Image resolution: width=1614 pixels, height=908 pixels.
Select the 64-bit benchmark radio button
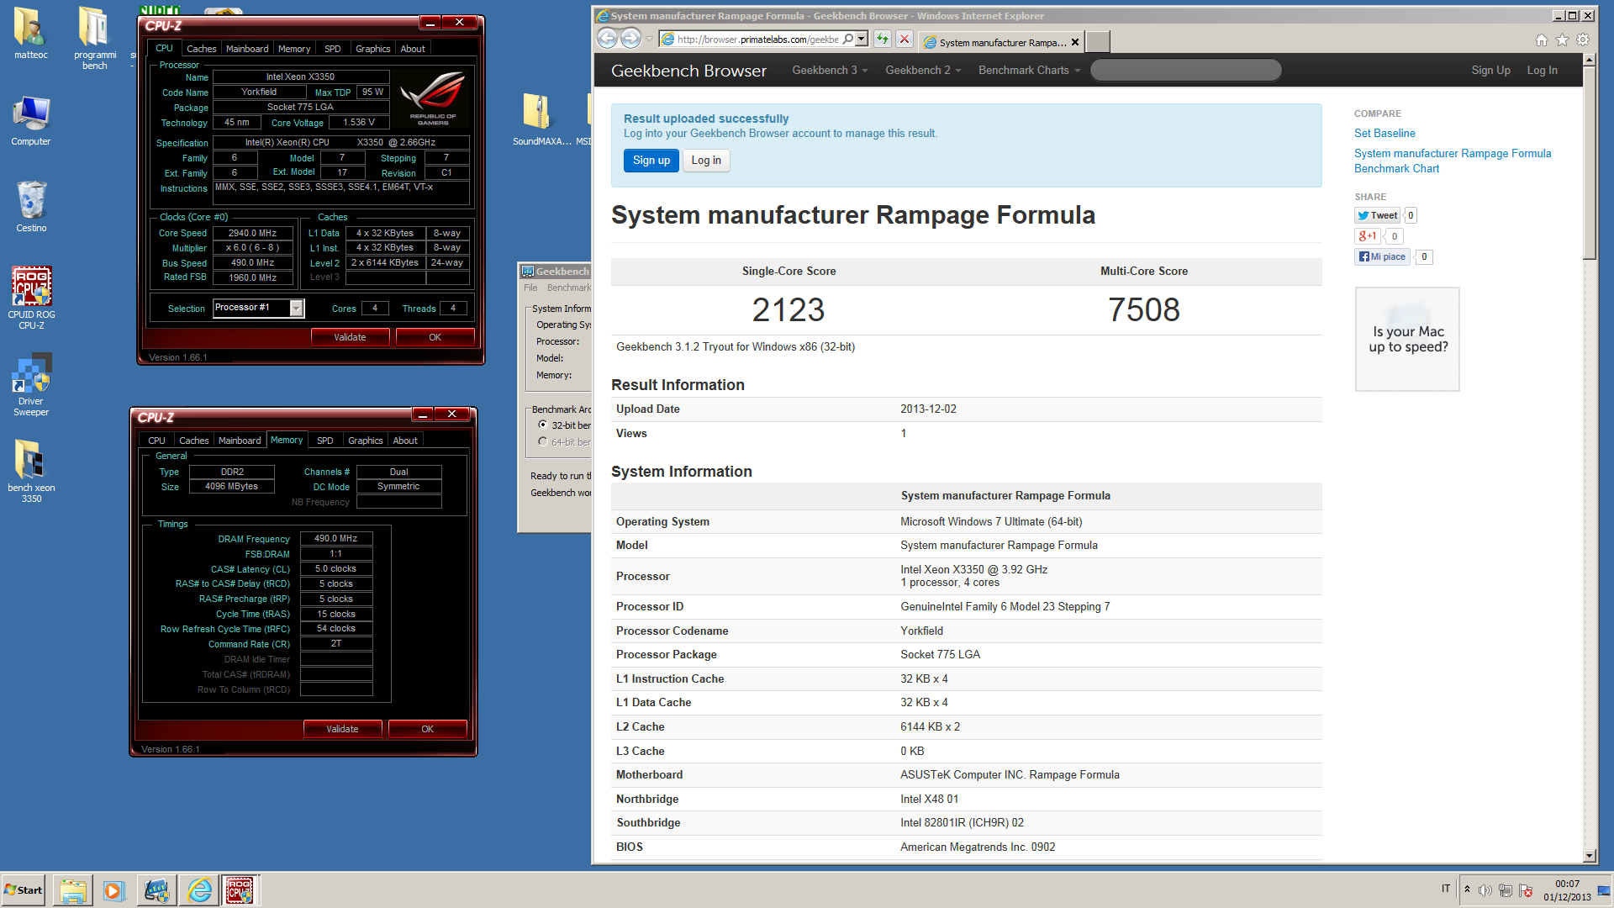tap(543, 441)
